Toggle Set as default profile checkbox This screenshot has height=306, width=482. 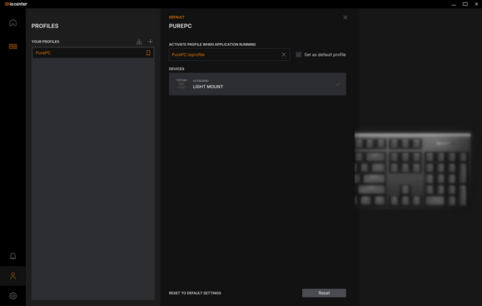pyautogui.click(x=299, y=55)
